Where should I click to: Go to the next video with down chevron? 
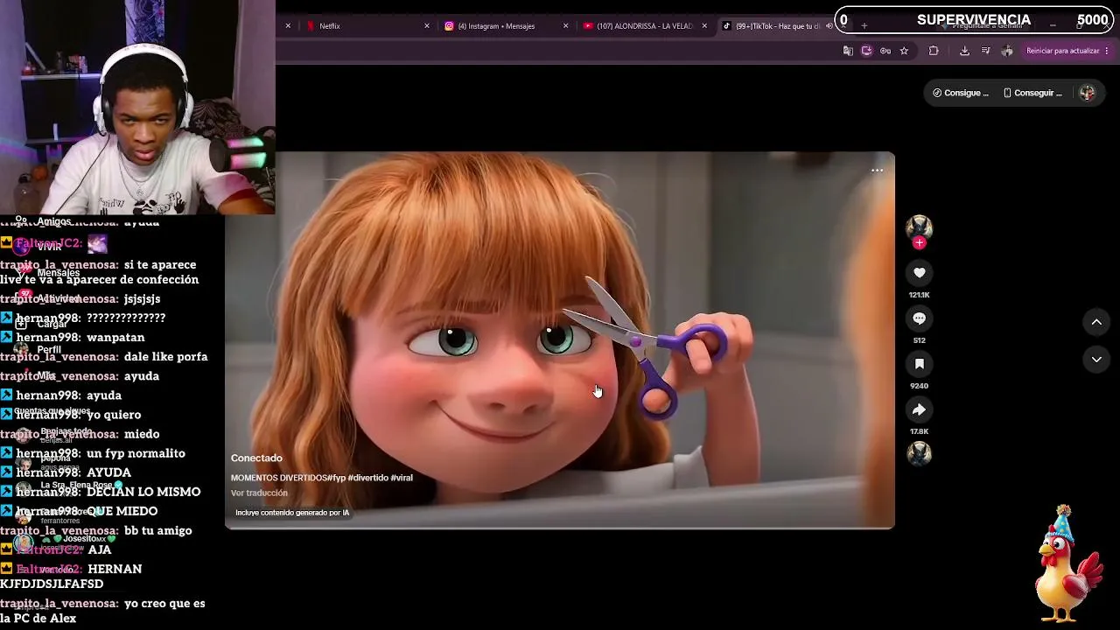tap(1096, 360)
